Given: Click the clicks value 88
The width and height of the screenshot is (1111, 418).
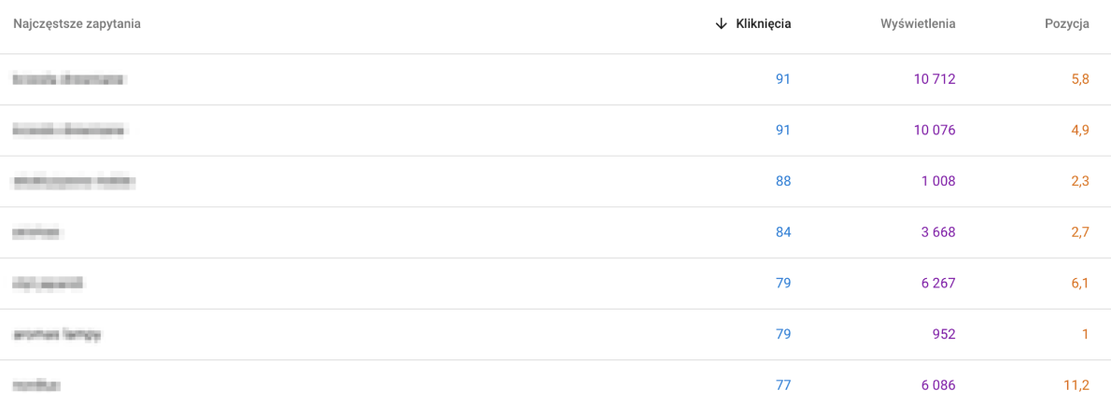Looking at the screenshot, I should 782,181.
